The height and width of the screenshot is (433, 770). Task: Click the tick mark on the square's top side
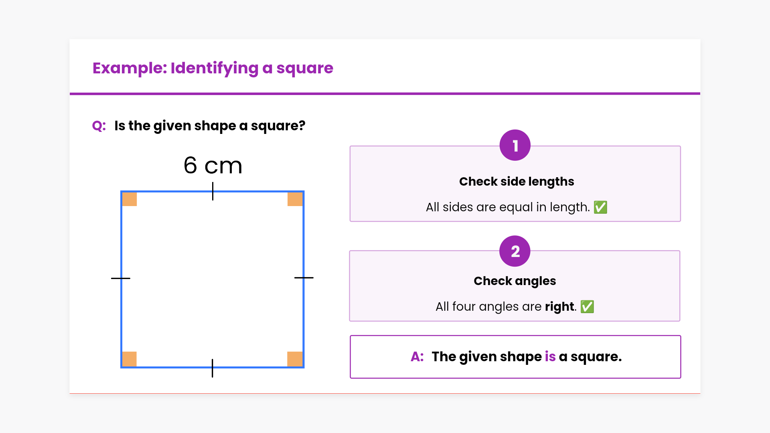click(x=213, y=191)
